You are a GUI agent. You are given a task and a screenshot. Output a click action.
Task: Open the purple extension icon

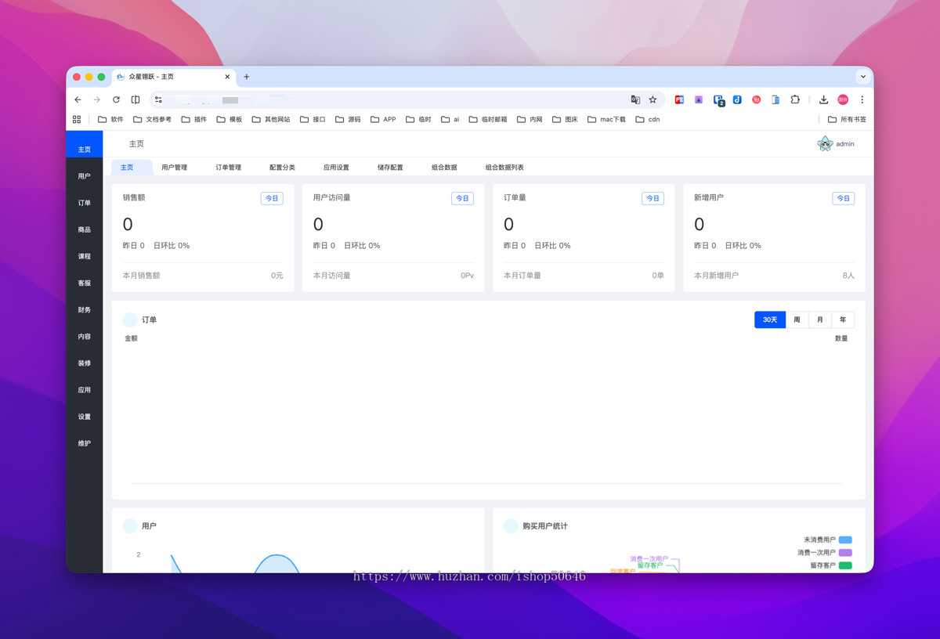click(699, 100)
